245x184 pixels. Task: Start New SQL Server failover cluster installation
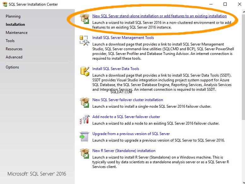pyautogui.click(x=128, y=100)
